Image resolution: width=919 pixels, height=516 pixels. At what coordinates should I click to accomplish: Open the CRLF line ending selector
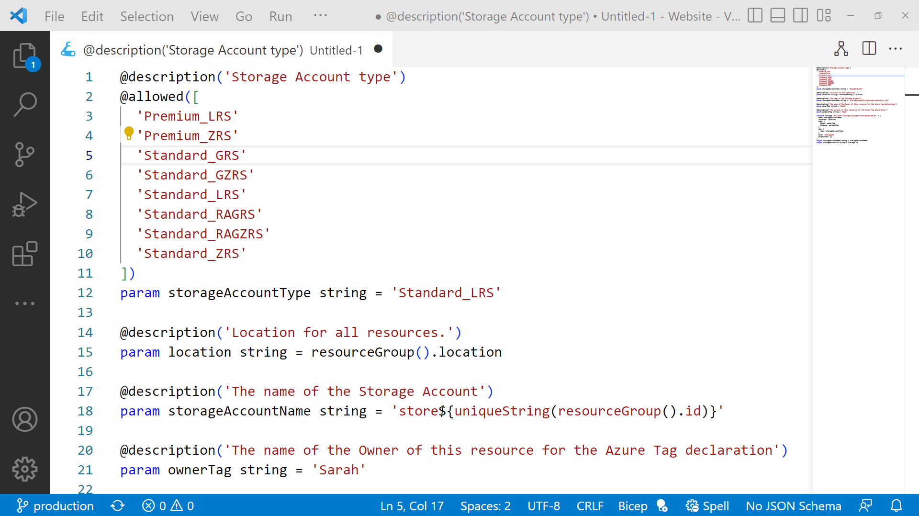[x=590, y=505]
